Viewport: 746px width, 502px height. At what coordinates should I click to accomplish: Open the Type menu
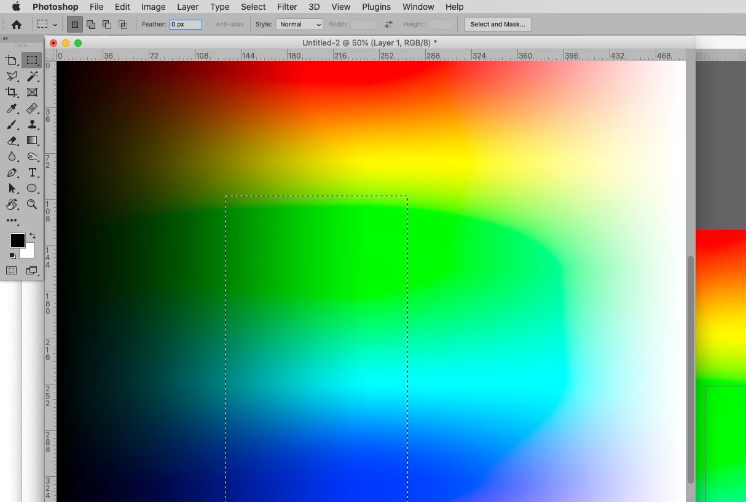coord(219,7)
